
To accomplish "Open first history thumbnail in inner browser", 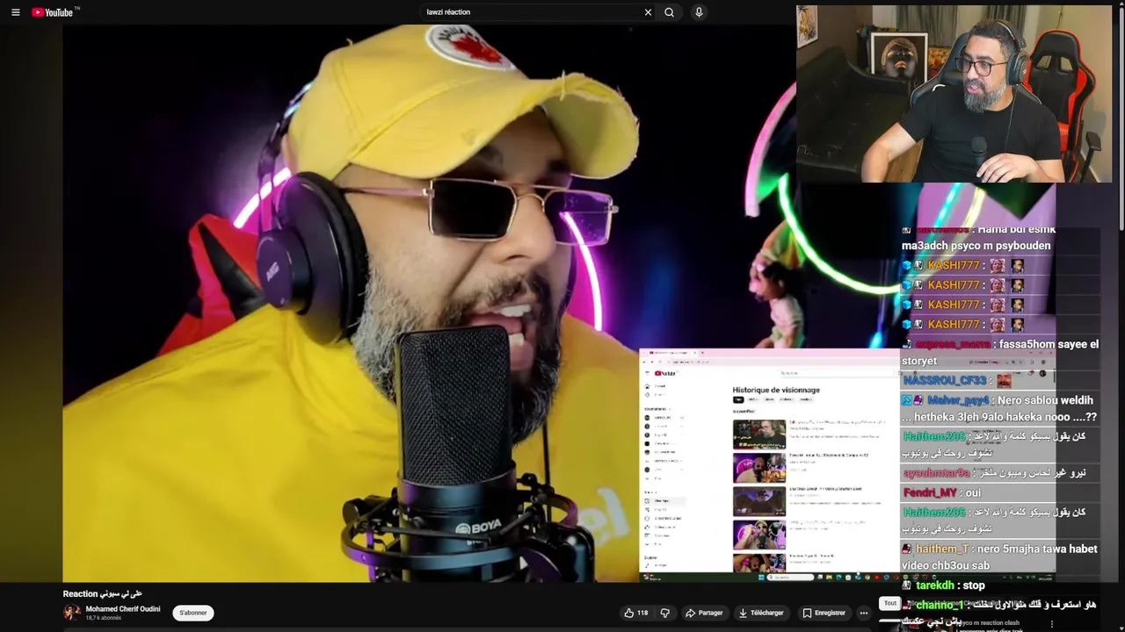I will coord(759,434).
